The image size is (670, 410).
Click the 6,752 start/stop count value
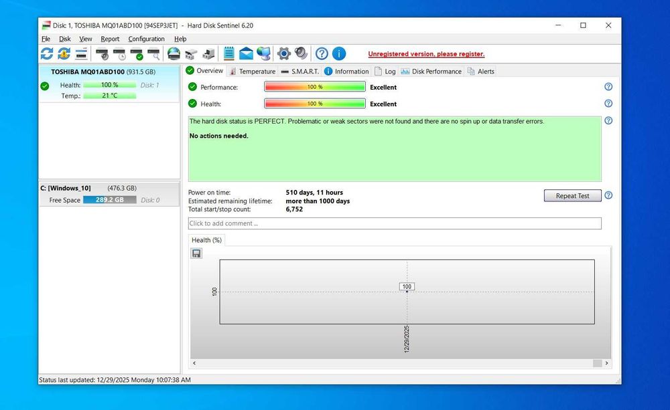pos(294,209)
